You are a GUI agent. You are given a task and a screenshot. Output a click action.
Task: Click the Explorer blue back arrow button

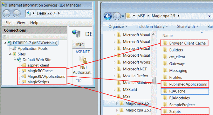tap(108, 16)
